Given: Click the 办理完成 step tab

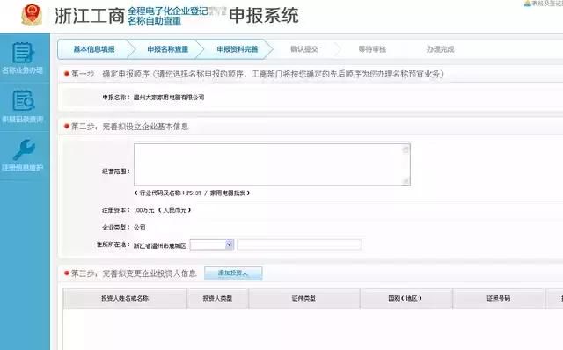Looking at the screenshot, I should (440, 49).
